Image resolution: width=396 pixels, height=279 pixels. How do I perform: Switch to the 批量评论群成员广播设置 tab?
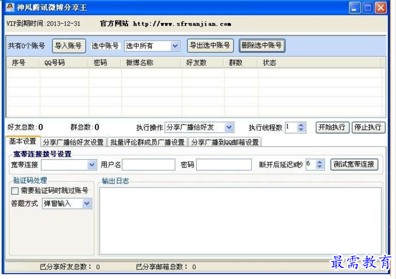[147, 142]
